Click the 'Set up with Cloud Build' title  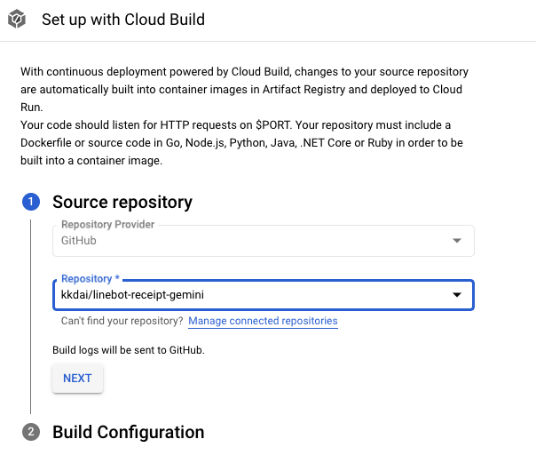tap(123, 20)
